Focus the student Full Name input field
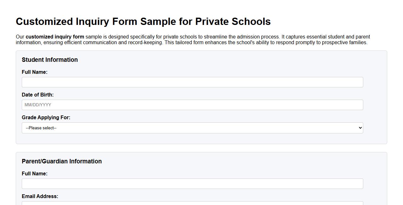 [x=192, y=82]
